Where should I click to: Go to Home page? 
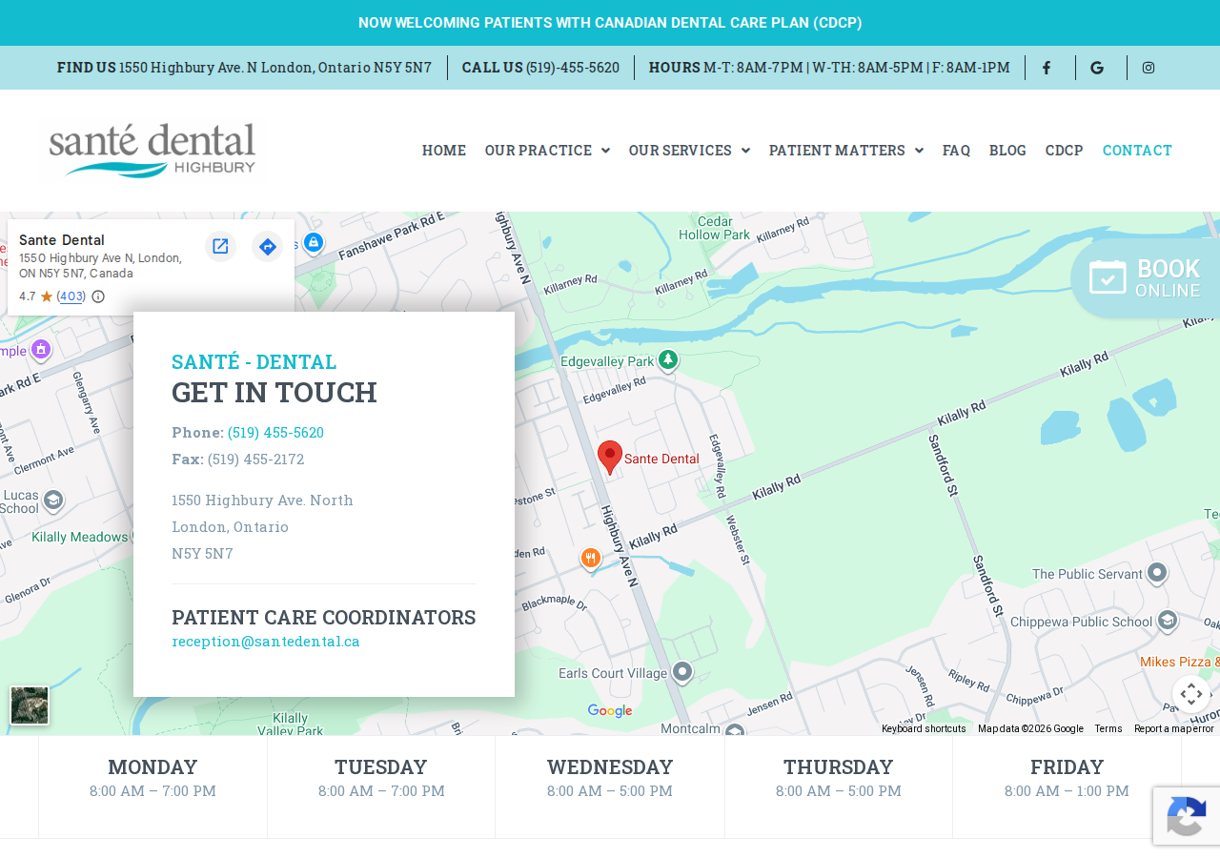point(444,151)
